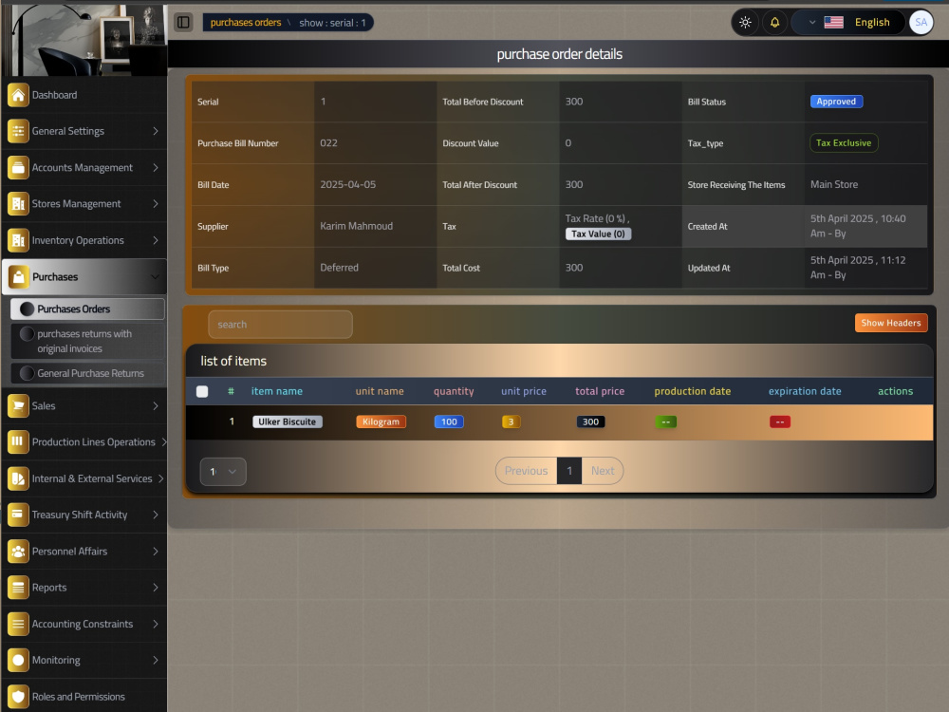Click the item name column header
Image resolution: width=949 pixels, height=712 pixels.
coord(276,391)
